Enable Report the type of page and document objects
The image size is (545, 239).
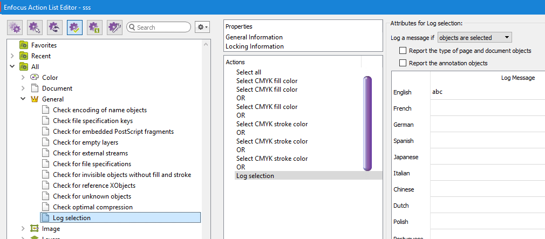(403, 51)
